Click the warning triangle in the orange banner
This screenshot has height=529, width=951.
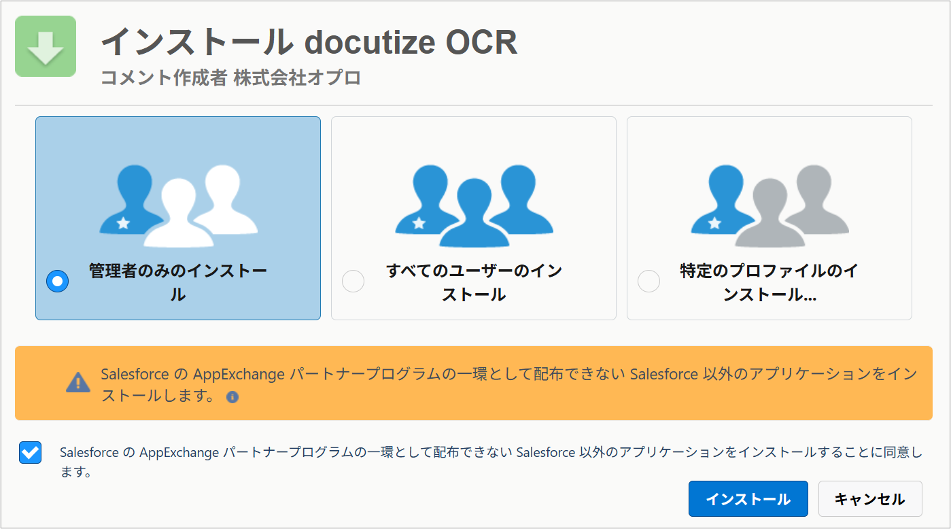click(x=78, y=383)
